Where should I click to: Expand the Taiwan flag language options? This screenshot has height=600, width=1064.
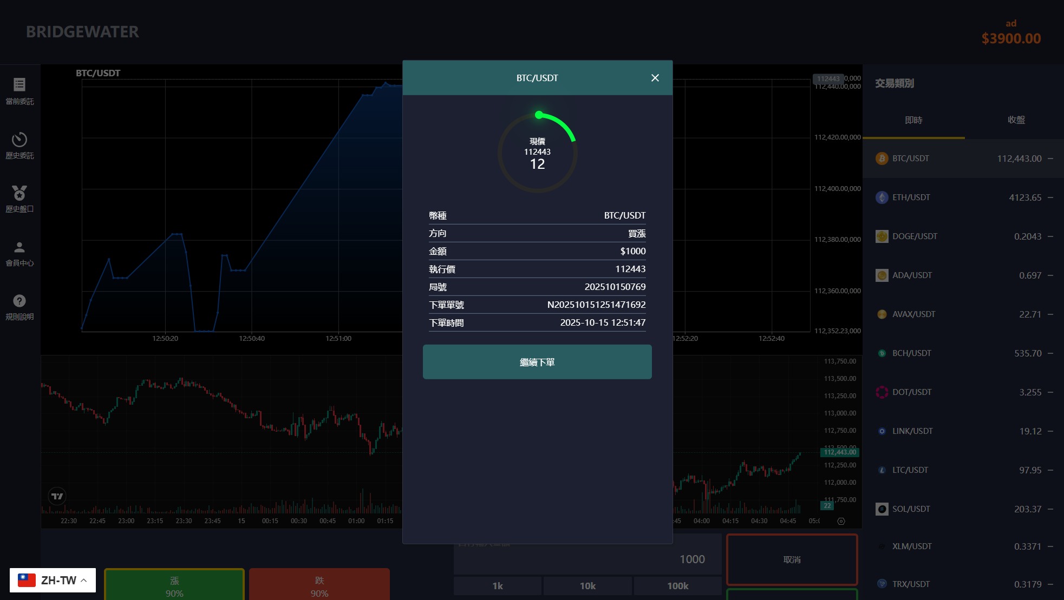tap(25, 579)
